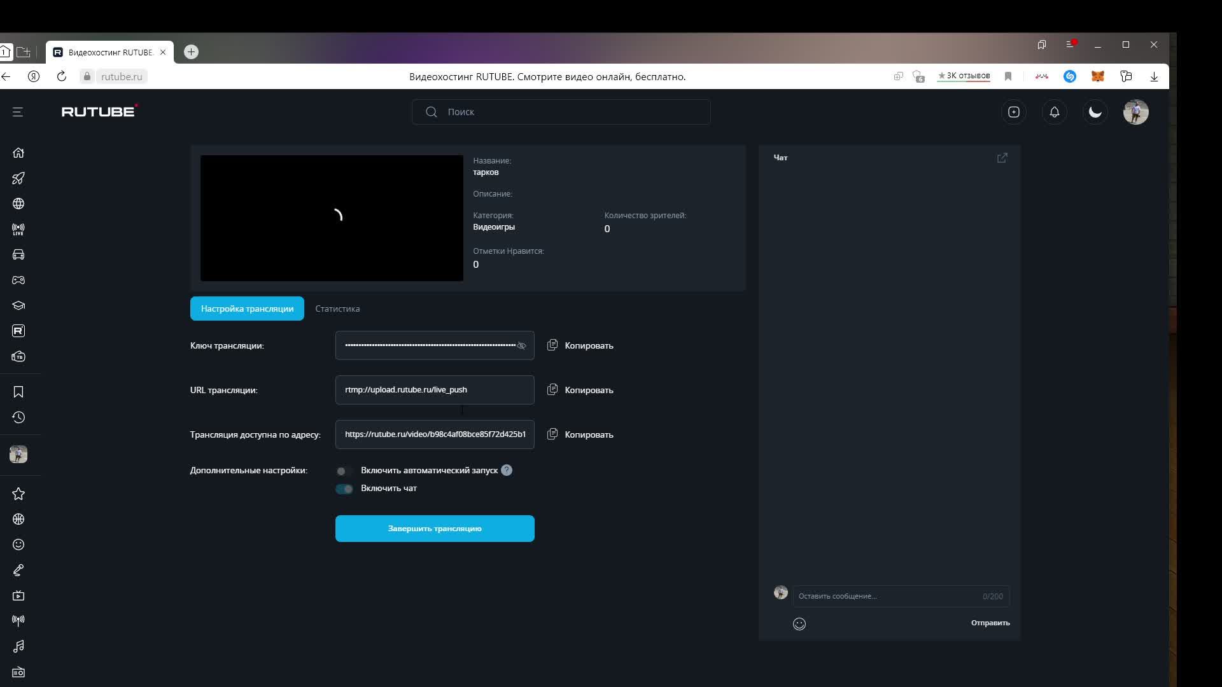Toggle dark theme moon icon
Screen dimensions: 1222x687
coord(1095,112)
